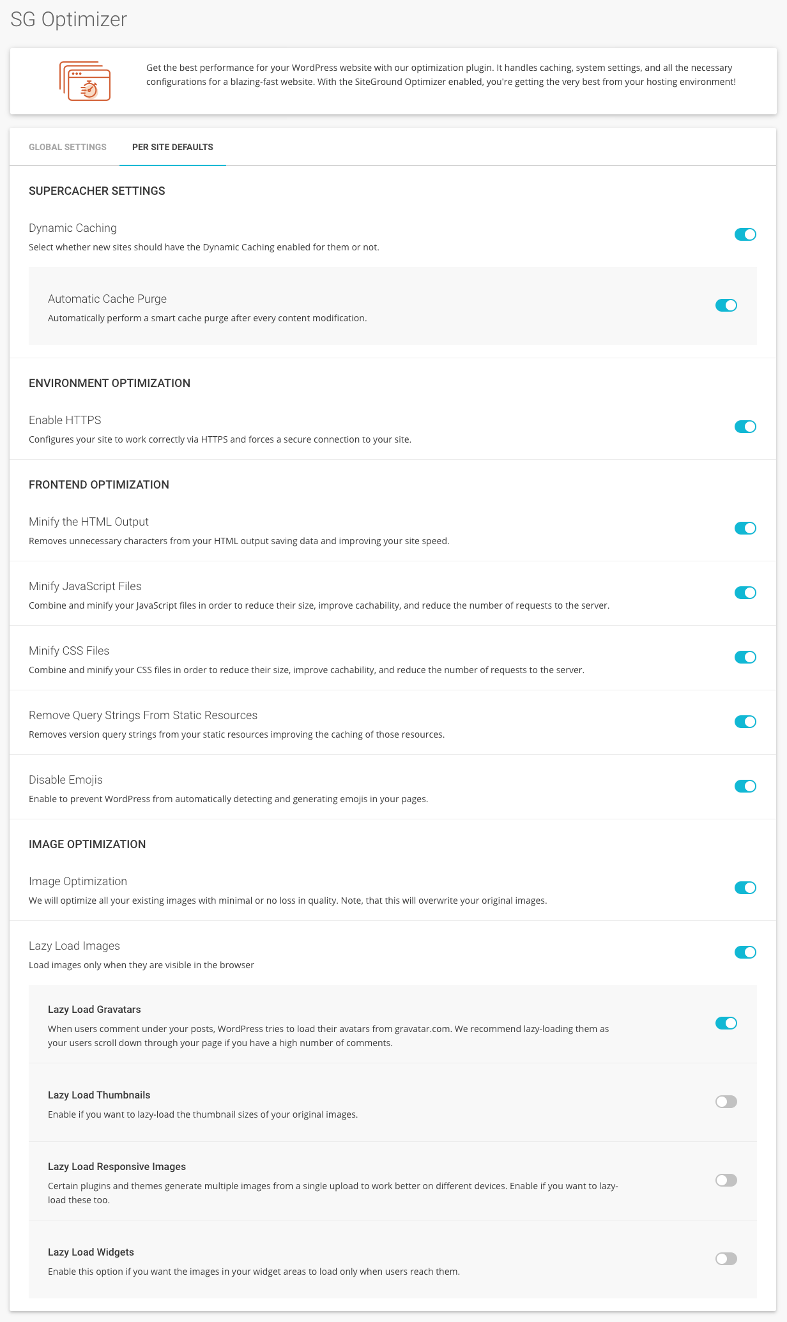
Task: Turn off the Image Optimization toggle
Action: coord(745,888)
